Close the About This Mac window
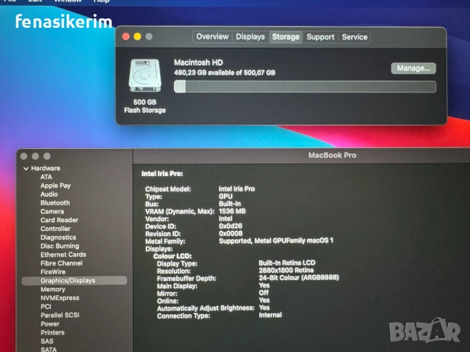Screen dimensions: 470x352 click(x=126, y=37)
